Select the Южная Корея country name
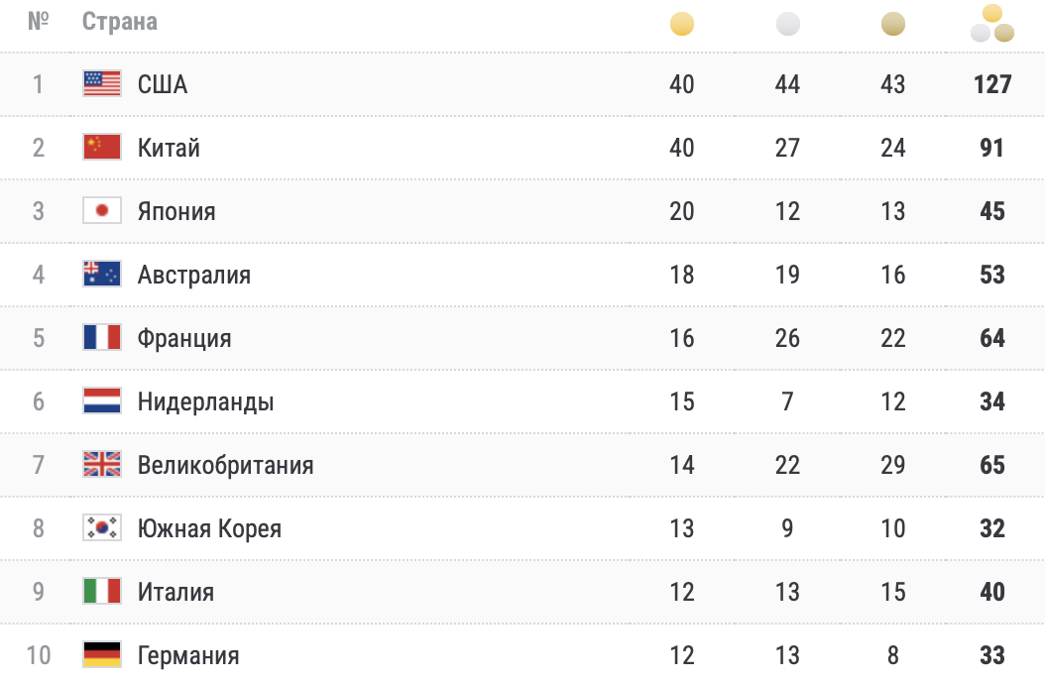Image resolution: width=1045 pixels, height=684 pixels. (209, 528)
